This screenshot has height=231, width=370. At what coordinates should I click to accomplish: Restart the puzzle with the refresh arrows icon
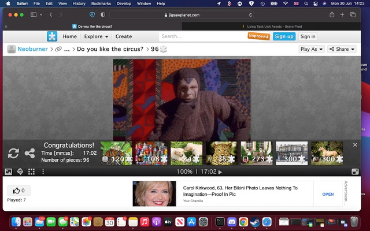click(x=13, y=153)
